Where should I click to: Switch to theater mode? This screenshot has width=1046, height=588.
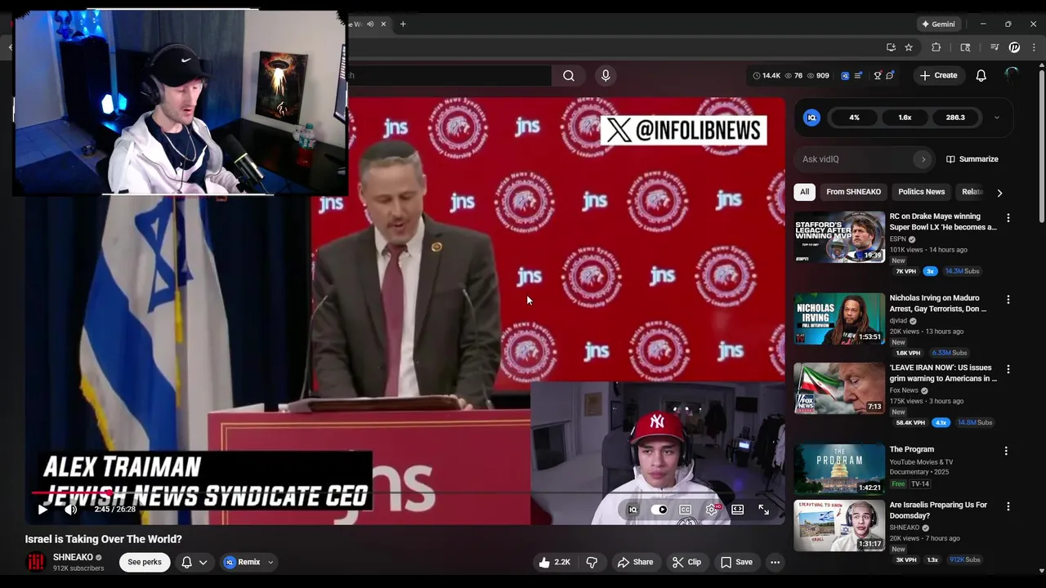tap(737, 510)
